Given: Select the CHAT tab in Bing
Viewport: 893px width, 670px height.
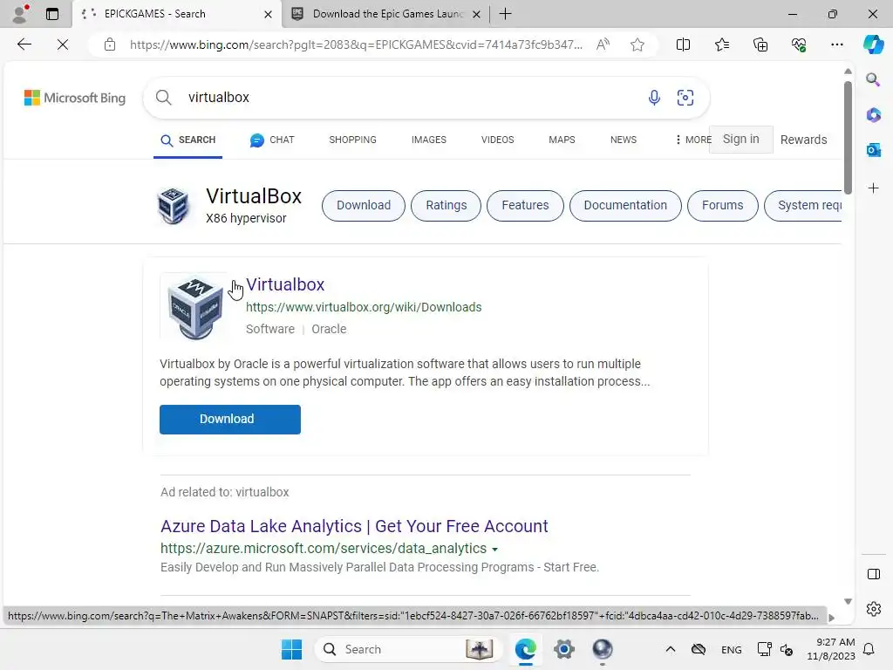Looking at the screenshot, I should (272, 140).
